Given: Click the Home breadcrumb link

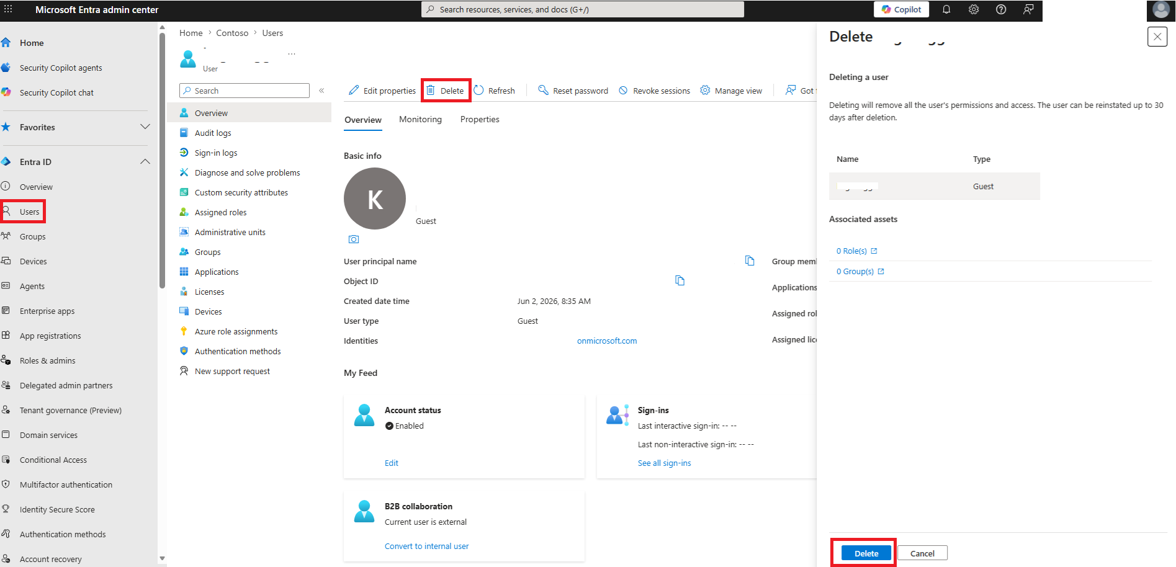Looking at the screenshot, I should point(191,33).
